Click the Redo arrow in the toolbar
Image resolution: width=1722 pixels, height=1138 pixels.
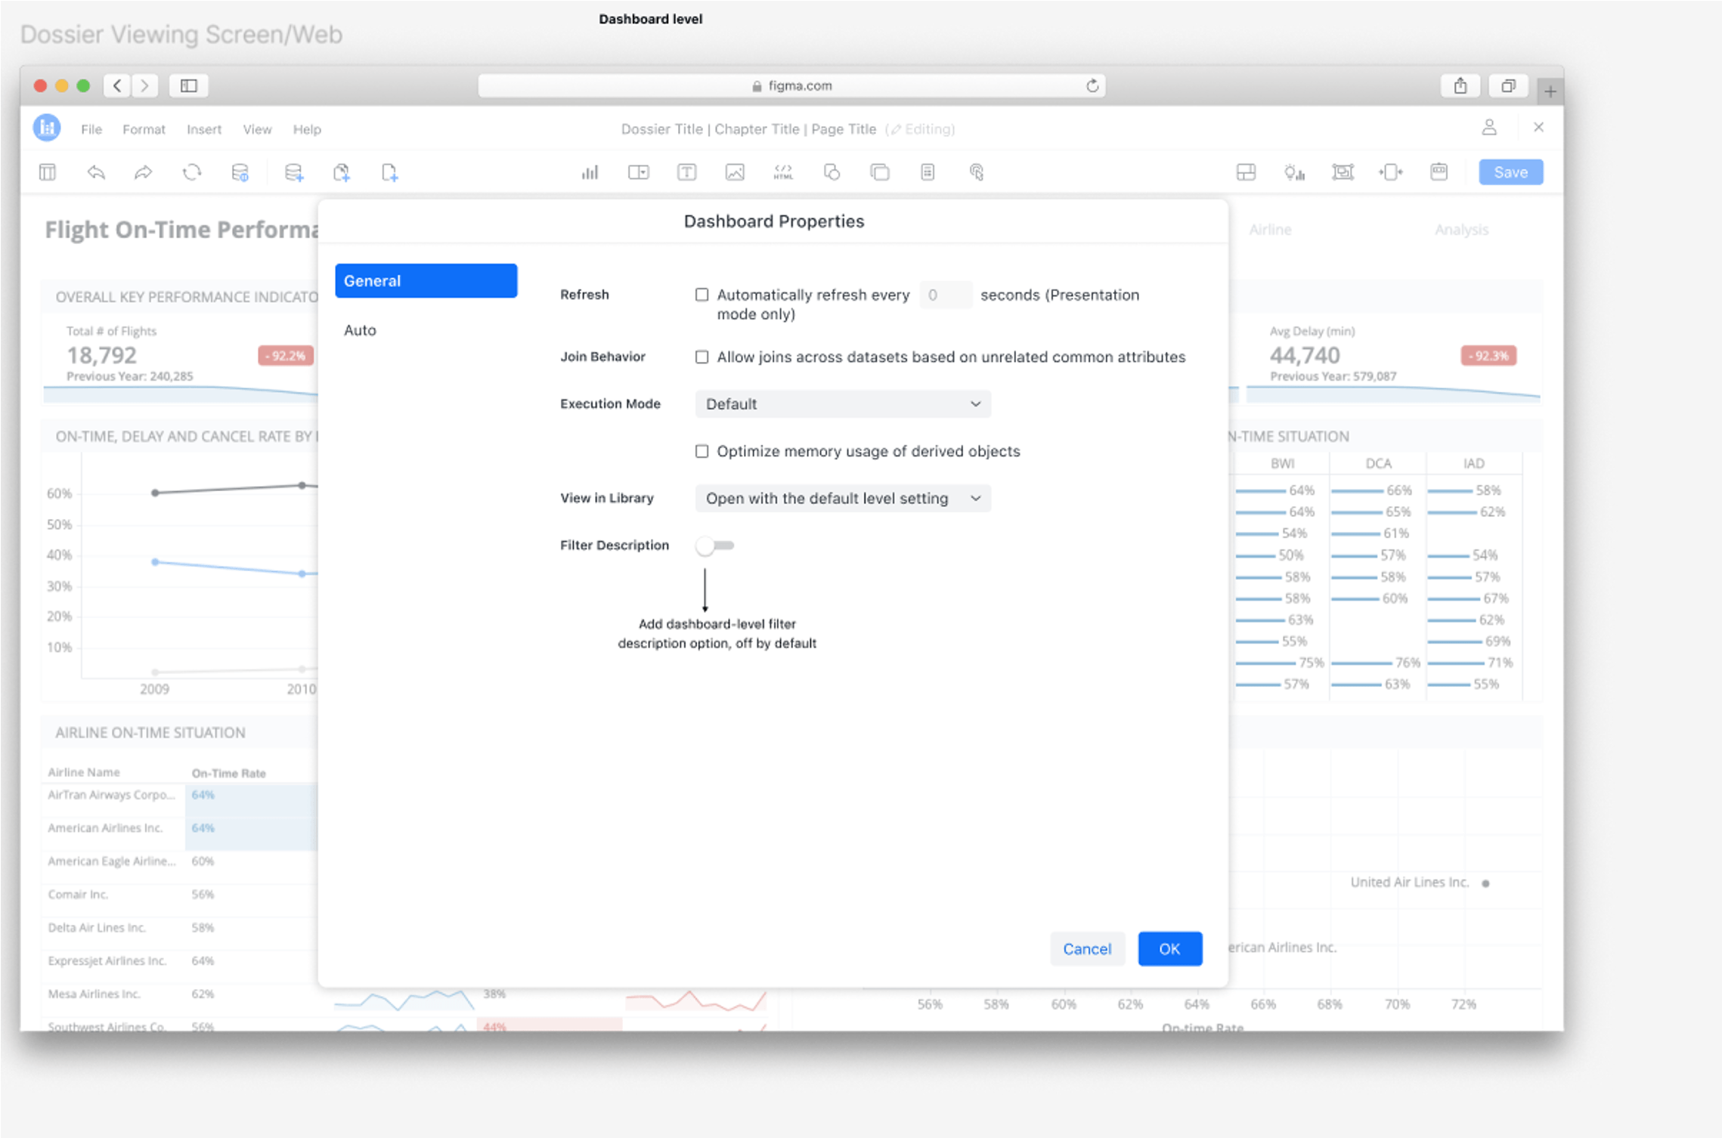click(143, 172)
